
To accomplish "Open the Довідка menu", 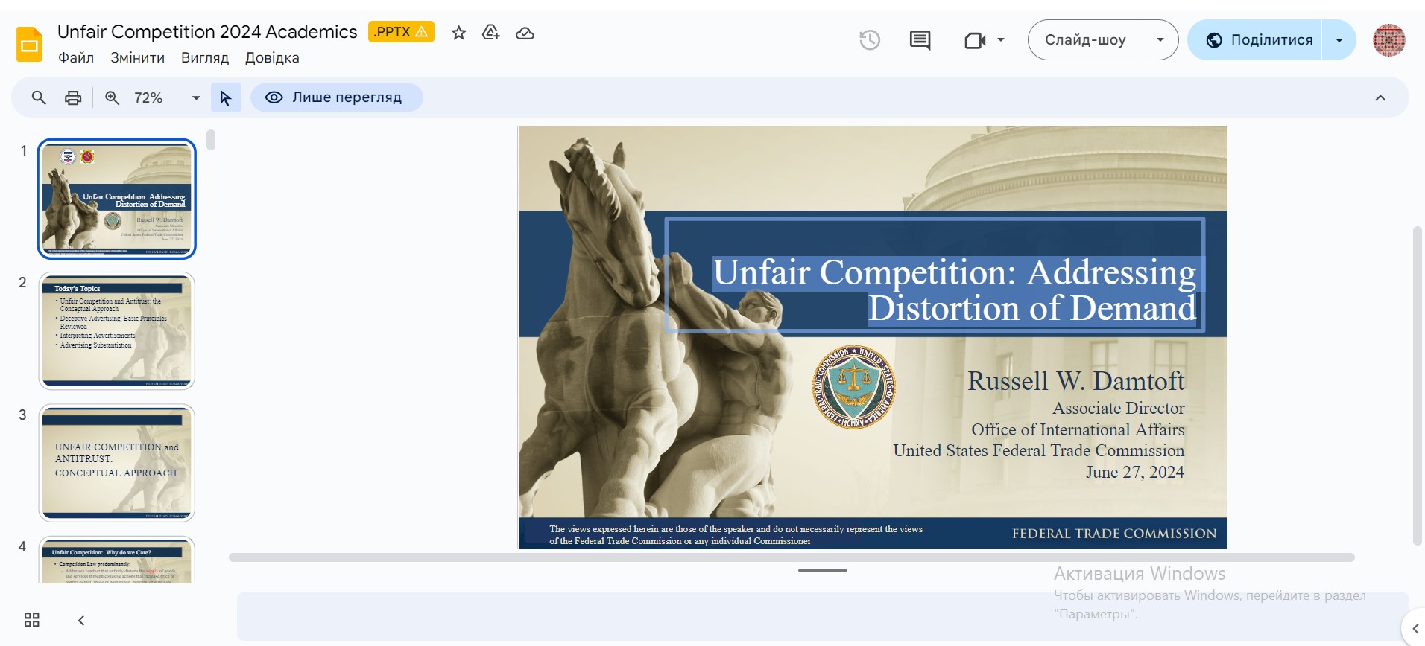I will click(272, 58).
